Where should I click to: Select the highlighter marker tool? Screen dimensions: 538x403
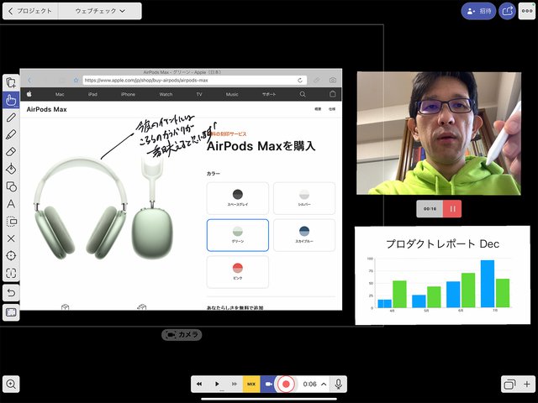click(x=11, y=134)
